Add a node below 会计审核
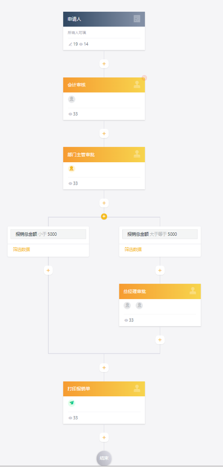The width and height of the screenshot is (223, 469). pos(104,134)
